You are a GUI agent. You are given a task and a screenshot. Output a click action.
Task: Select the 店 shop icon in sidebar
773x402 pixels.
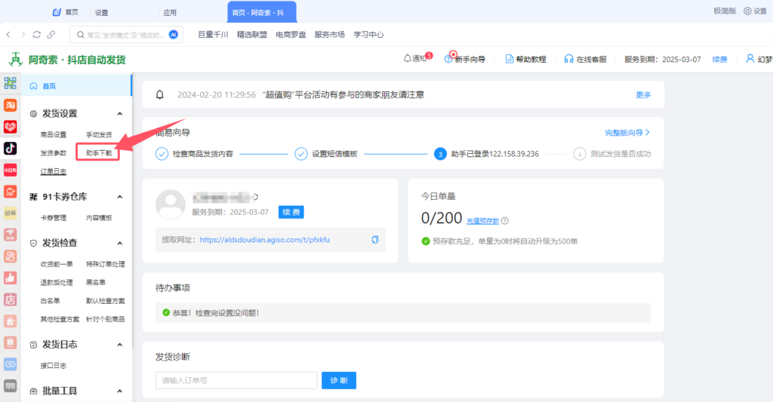(10, 299)
